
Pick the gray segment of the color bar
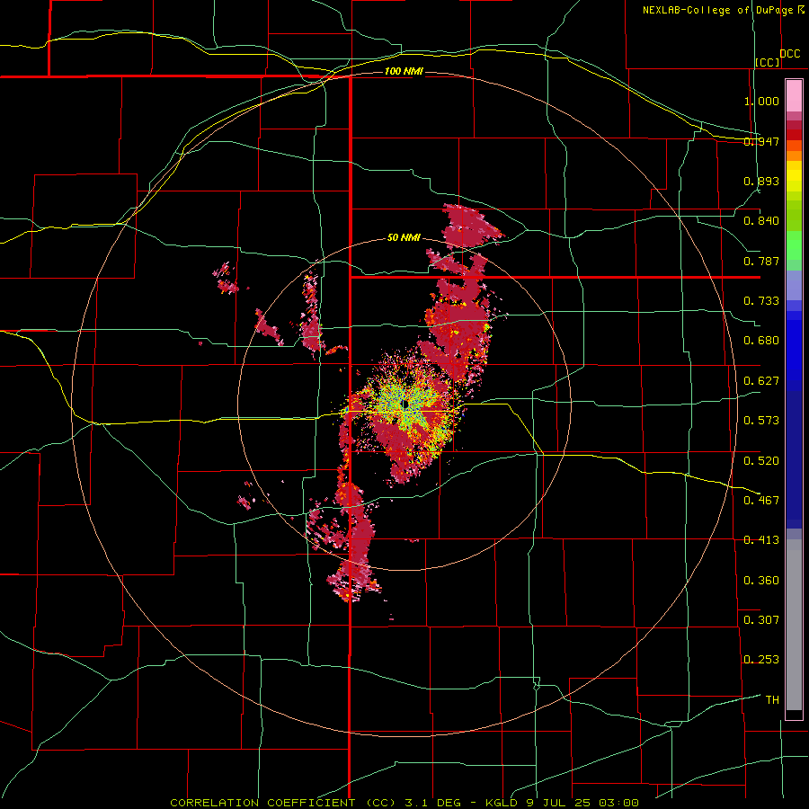click(794, 625)
